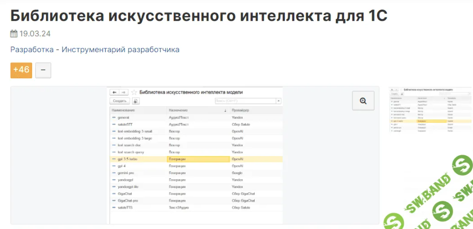Click the clear X in the search field

coord(279,101)
